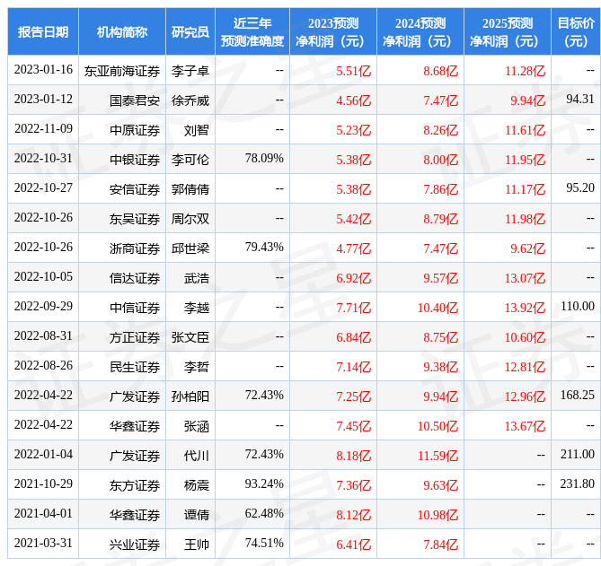Click the 2023预测净利润 column header
Image resolution: width=601 pixels, height=566 pixels.
(332, 32)
